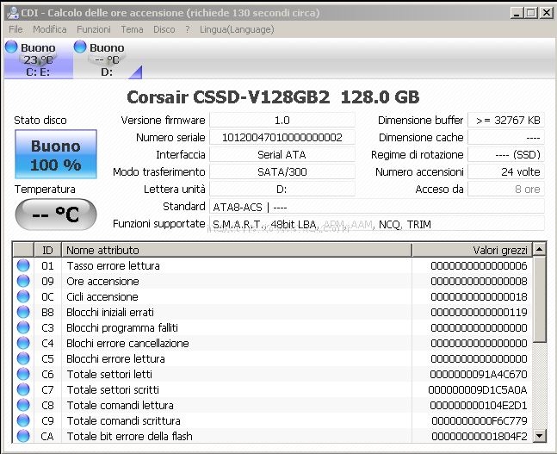The image size is (557, 454).
Task: Select Totale settori letti attribute text
Action: point(109,375)
